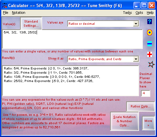Click the blue question mark help icon
This screenshot has height=137, width=157.
[150, 22]
